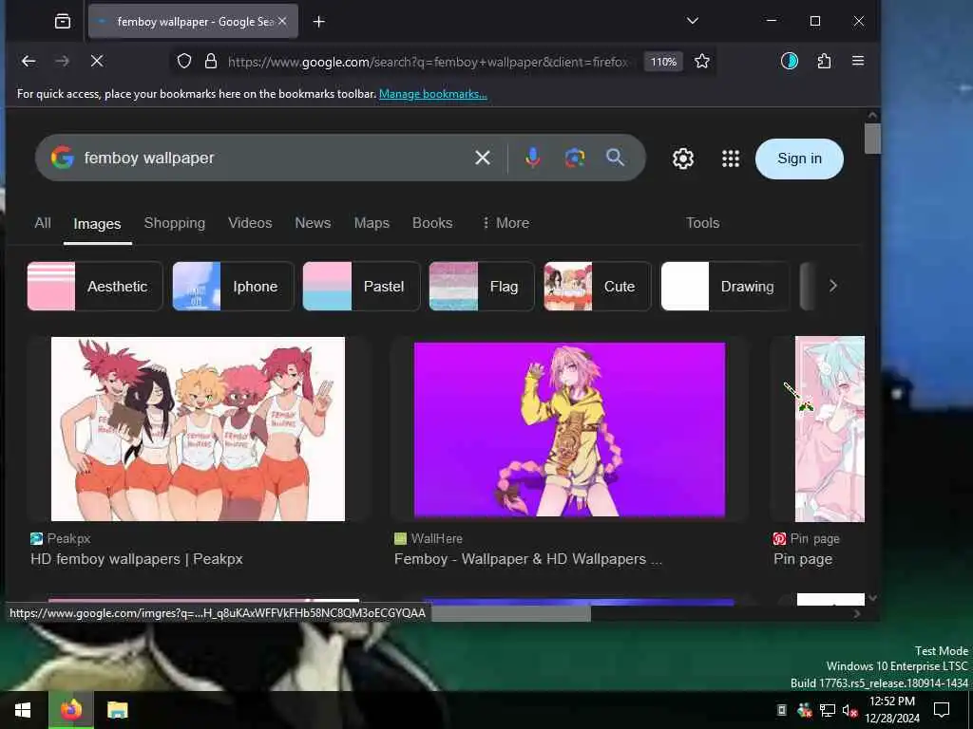Image resolution: width=973 pixels, height=729 pixels.
Task: Expand the More search categories menu
Action: click(x=506, y=223)
